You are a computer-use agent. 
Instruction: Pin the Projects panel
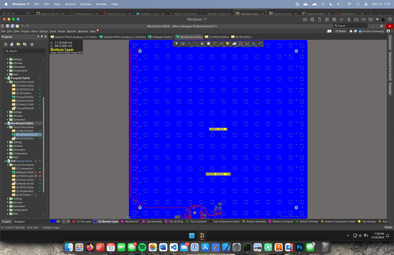tap(42, 37)
